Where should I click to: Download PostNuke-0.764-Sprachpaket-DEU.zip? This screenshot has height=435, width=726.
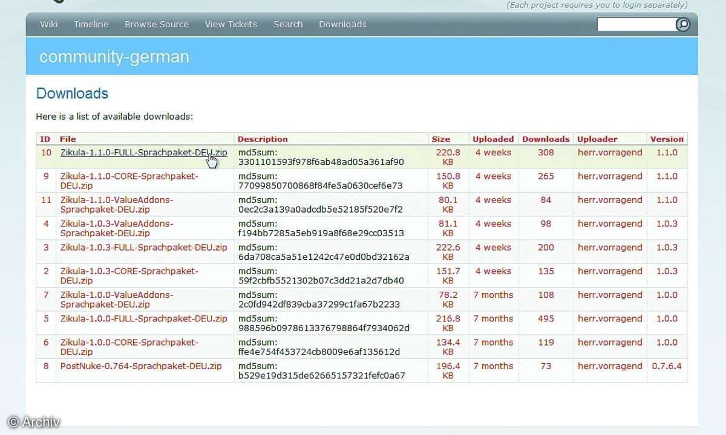click(141, 366)
